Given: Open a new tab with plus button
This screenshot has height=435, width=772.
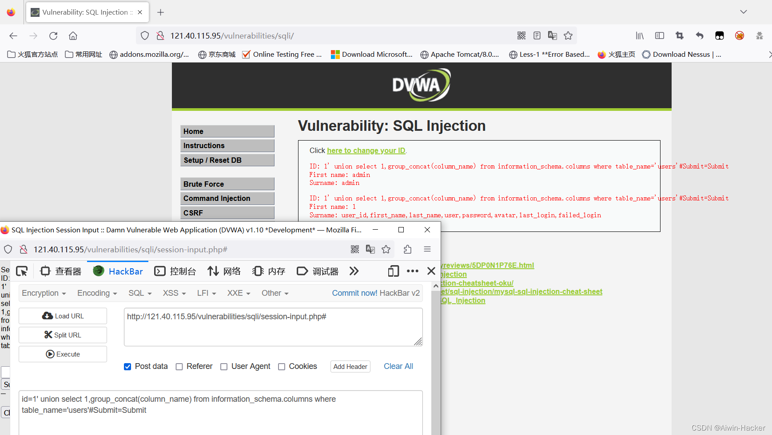Looking at the screenshot, I should (161, 12).
